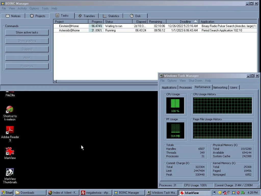Click the disconnected network tray icon
The height and width of the screenshot is (196, 261).
click(x=224, y=193)
